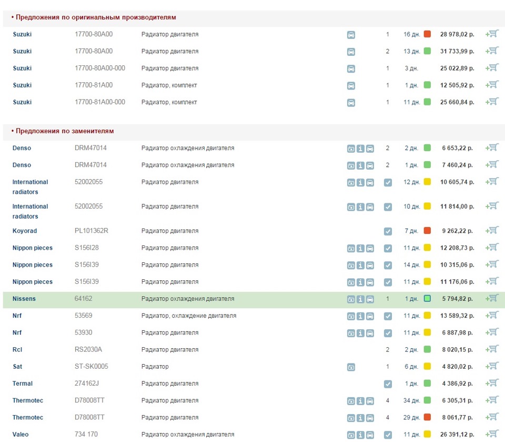Add Termal 274162J to cart
Viewport: 505px width, 442px height.
point(492,384)
